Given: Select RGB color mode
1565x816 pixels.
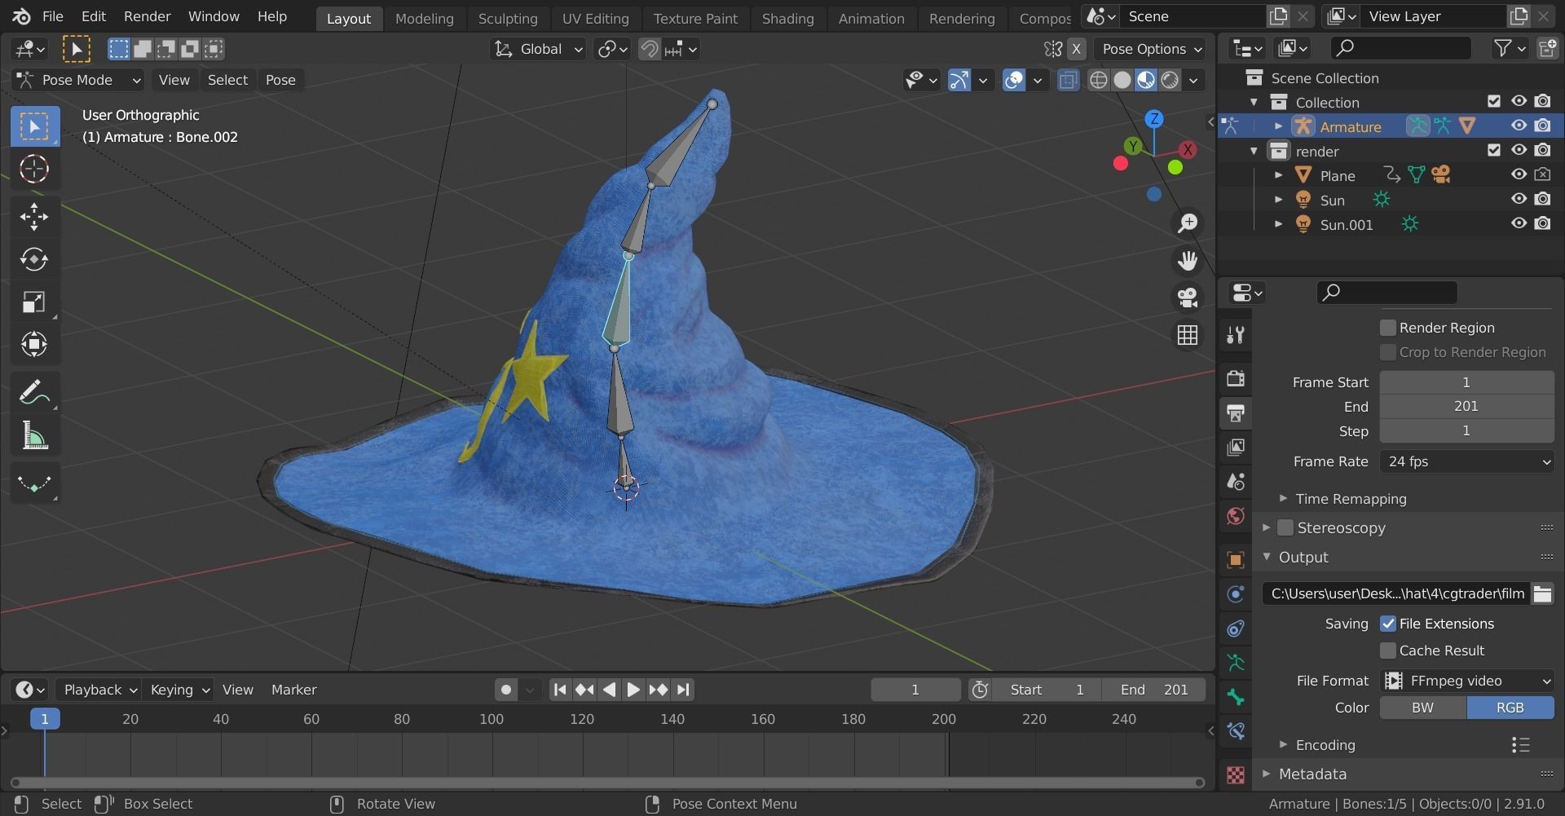Looking at the screenshot, I should (1510, 708).
